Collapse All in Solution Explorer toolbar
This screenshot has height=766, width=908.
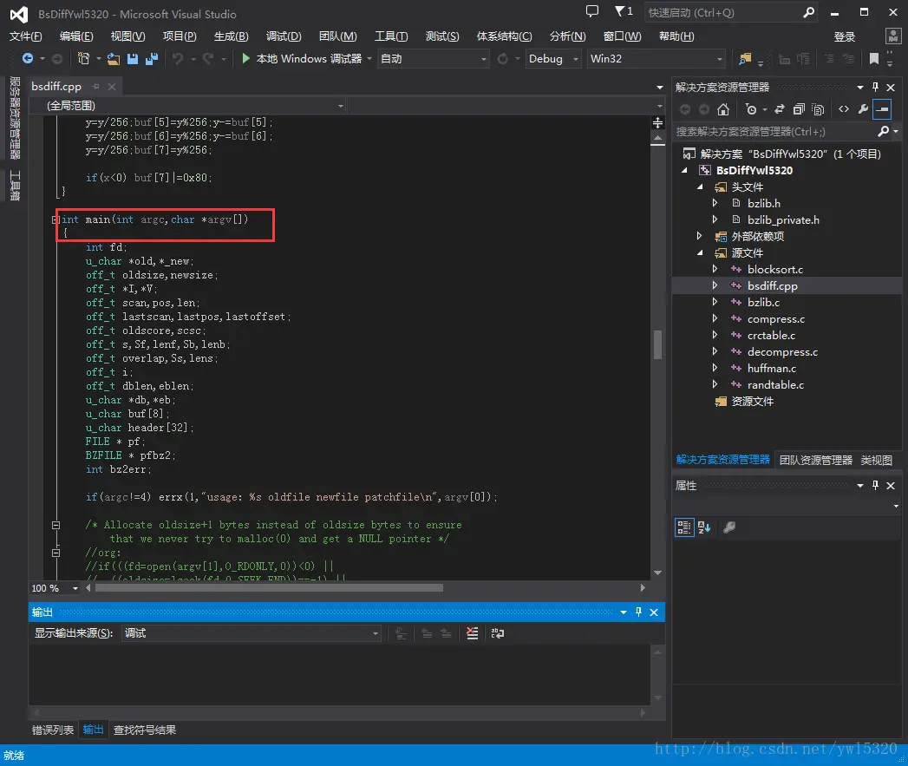pos(799,109)
